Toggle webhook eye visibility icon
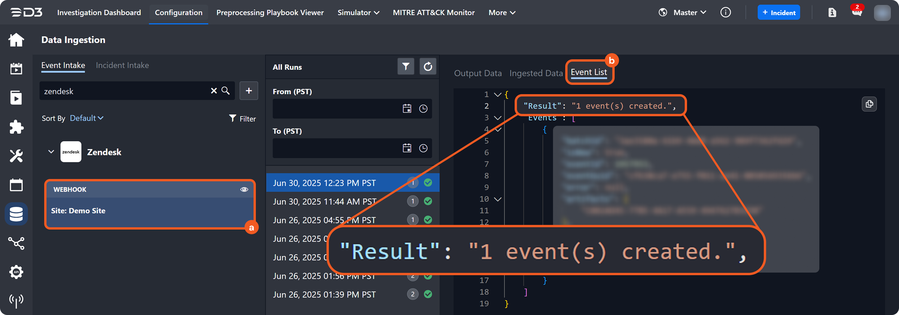 pos(244,189)
